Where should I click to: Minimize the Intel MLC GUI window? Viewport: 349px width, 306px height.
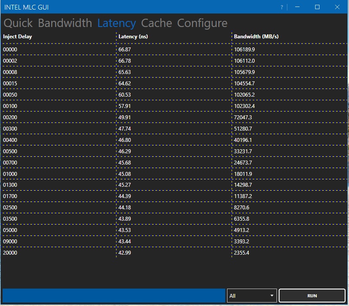tap(297, 7)
